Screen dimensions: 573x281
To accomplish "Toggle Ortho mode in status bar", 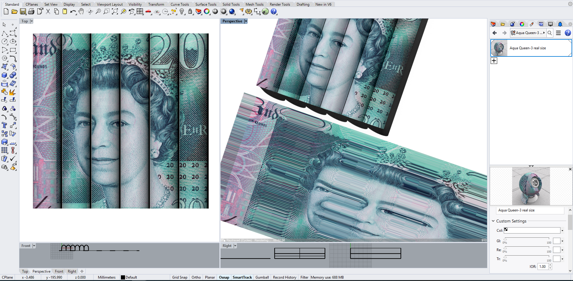I will [x=196, y=277].
